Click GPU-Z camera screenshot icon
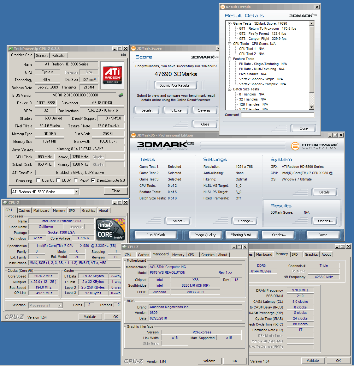The image size is (354, 366). click(x=123, y=55)
